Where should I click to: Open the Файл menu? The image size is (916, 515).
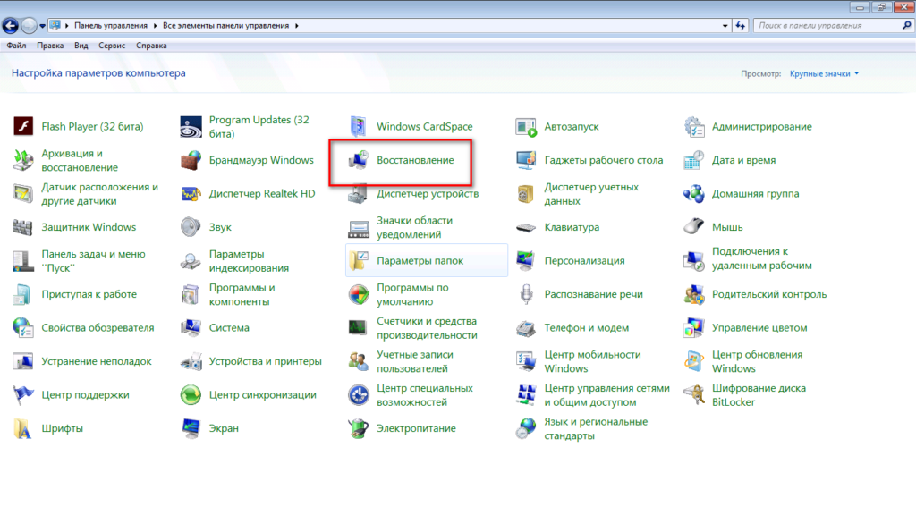click(16, 46)
